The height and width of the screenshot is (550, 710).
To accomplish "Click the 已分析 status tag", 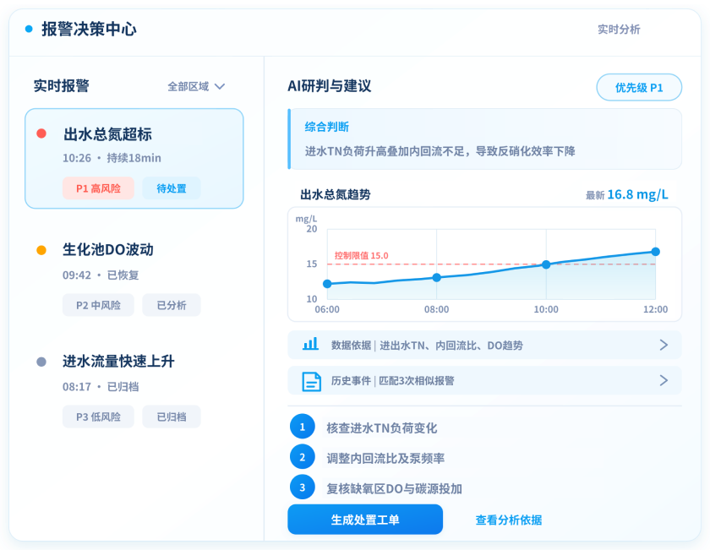I will click(x=171, y=305).
